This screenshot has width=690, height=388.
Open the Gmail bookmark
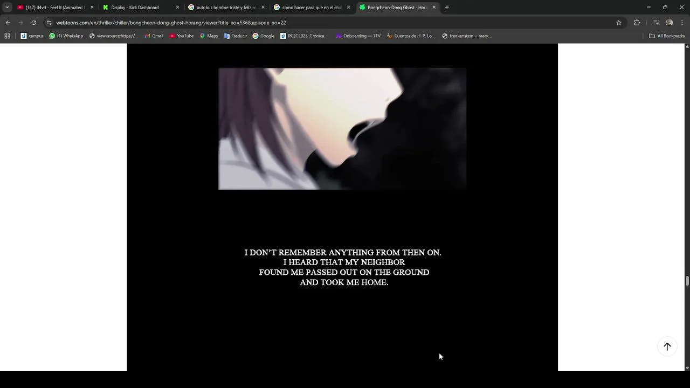coord(154,36)
